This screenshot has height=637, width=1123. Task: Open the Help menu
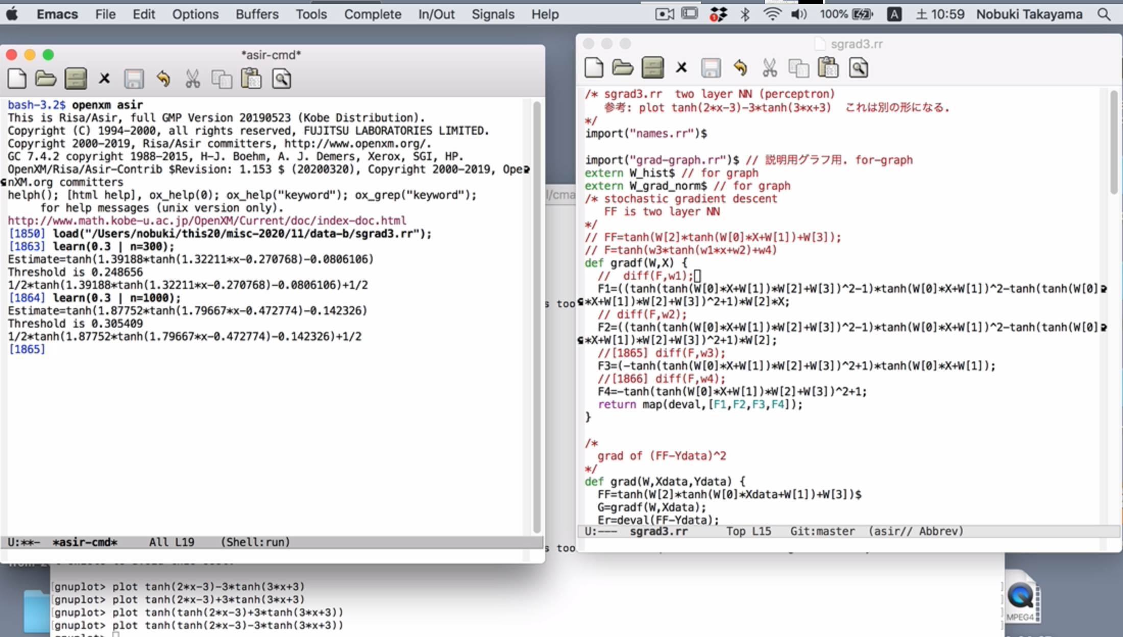pyautogui.click(x=545, y=14)
